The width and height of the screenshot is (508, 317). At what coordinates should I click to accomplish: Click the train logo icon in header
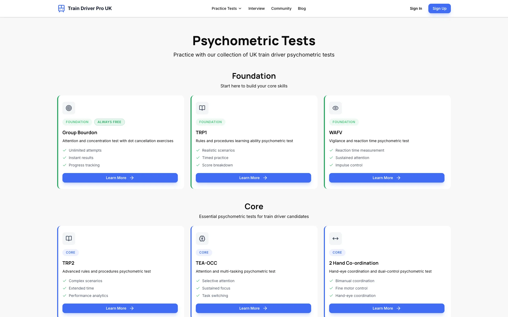click(x=61, y=8)
